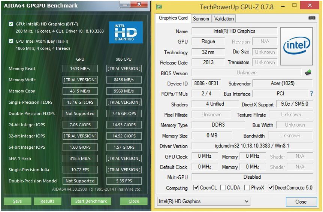This screenshot has height=212, width=323.
Task: Click the CPU Memory Copy 9969 MB/s value
Action: pos(124,91)
